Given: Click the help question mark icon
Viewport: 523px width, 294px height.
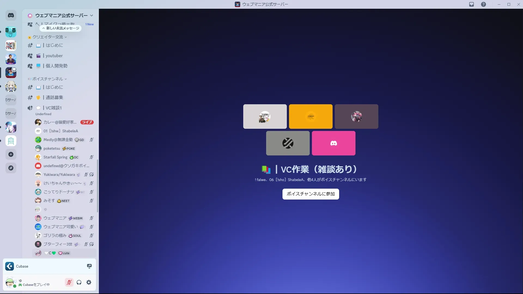Looking at the screenshot, I should pos(483,4).
